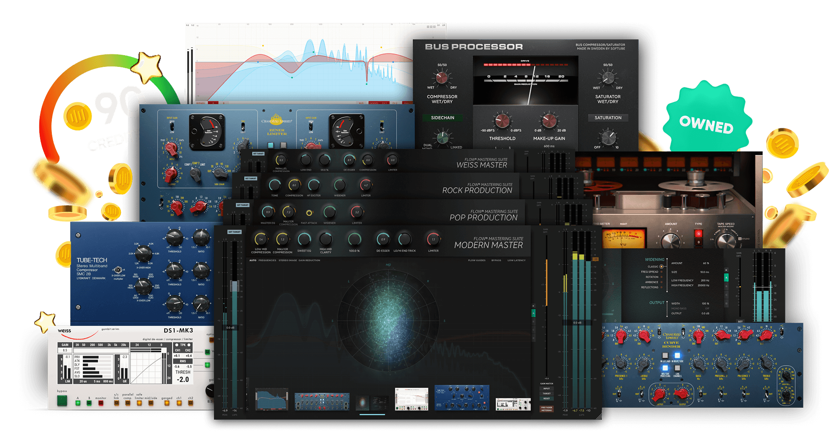This screenshot has height=435, width=836.
Task: Select the Tube-Tech thumbnail in Modern Master strip
Action: [462, 398]
